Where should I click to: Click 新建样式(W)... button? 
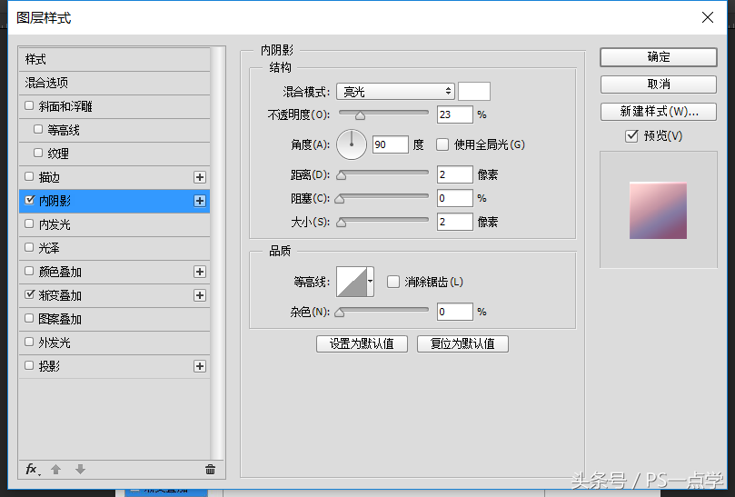(x=658, y=112)
